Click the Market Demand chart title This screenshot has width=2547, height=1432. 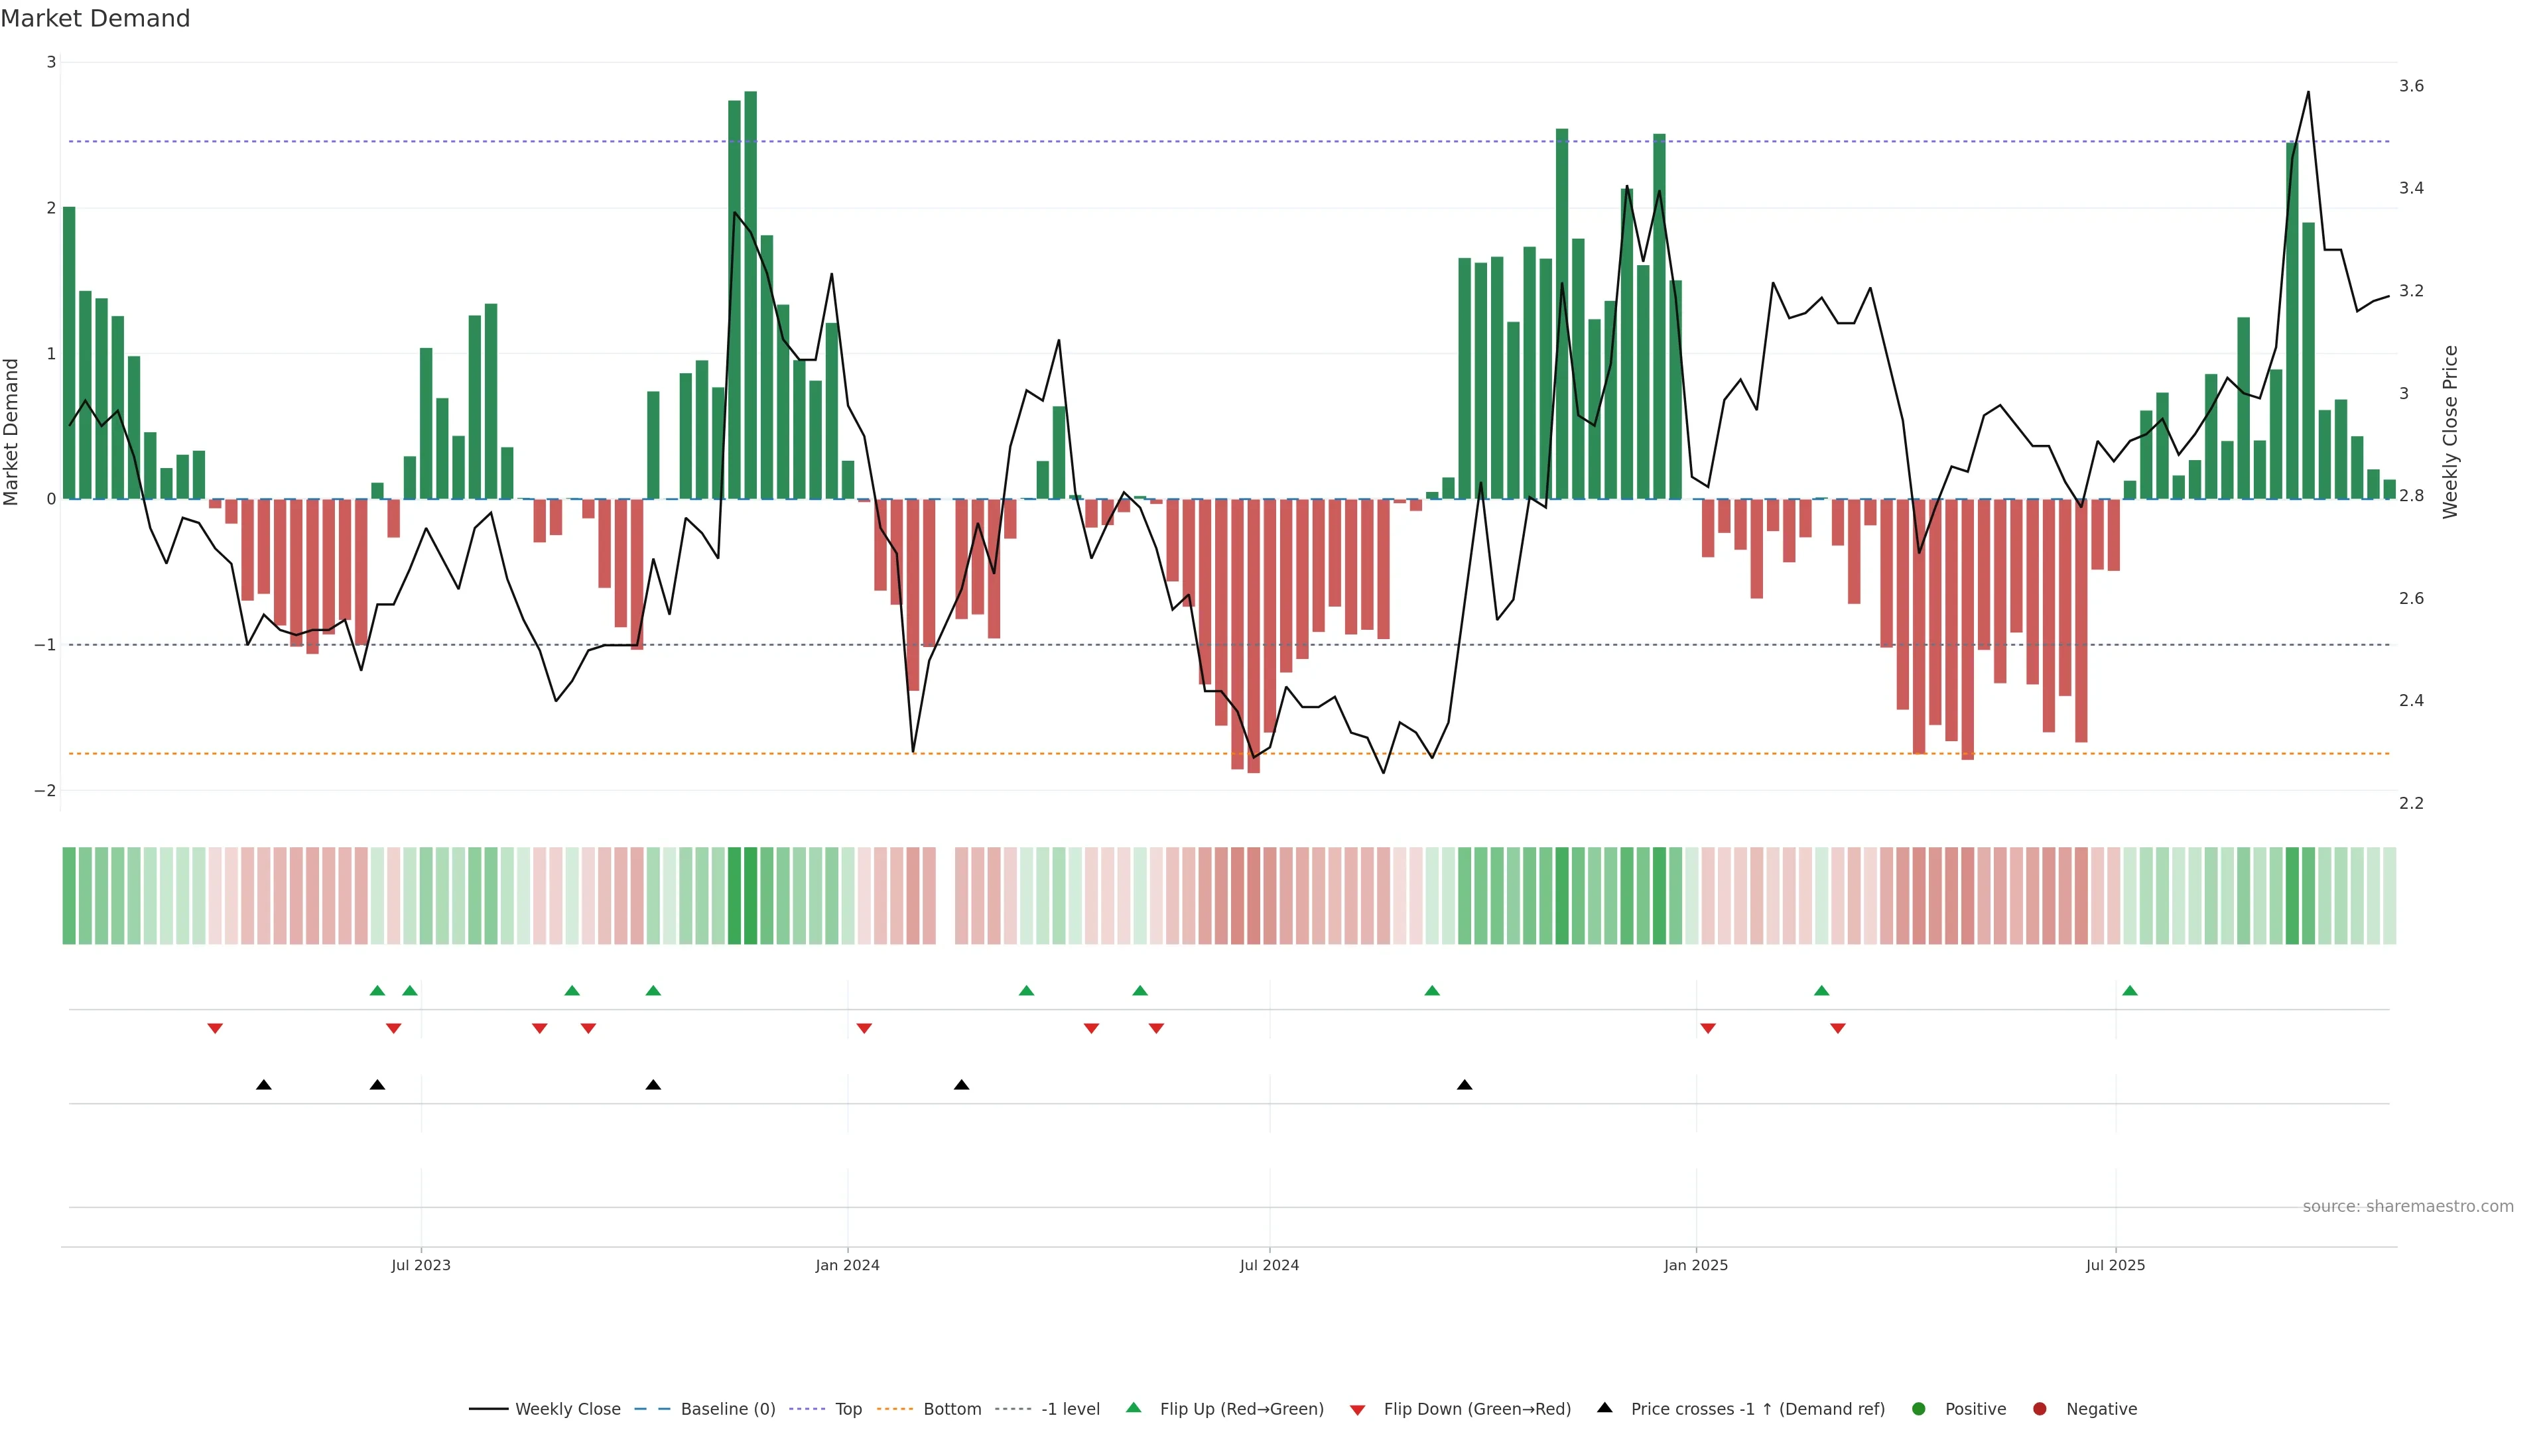(95, 18)
